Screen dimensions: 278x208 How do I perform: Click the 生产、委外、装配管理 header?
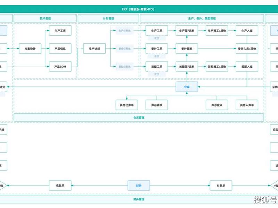(202, 18)
